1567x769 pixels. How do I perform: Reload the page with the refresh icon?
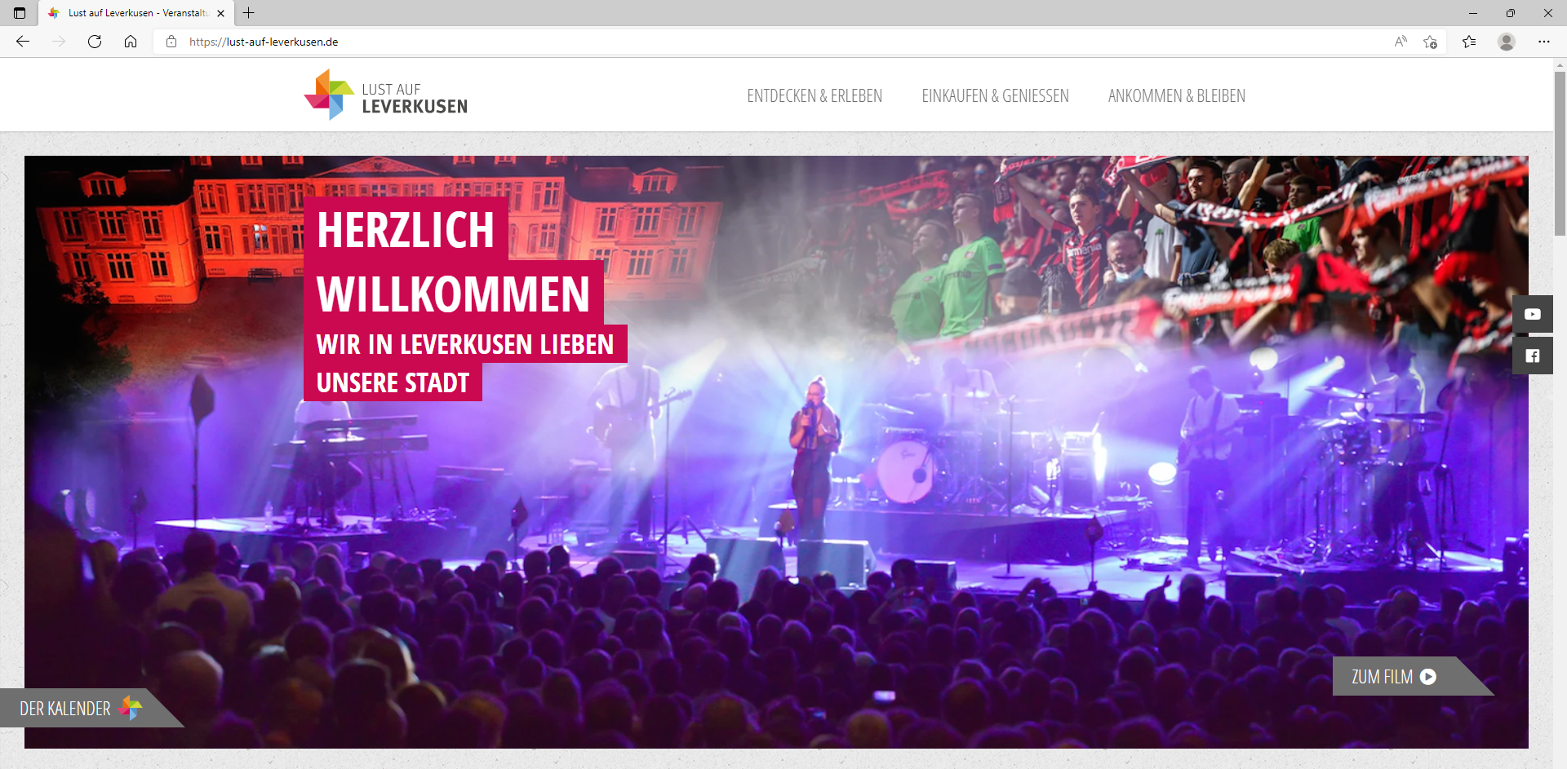tap(95, 42)
